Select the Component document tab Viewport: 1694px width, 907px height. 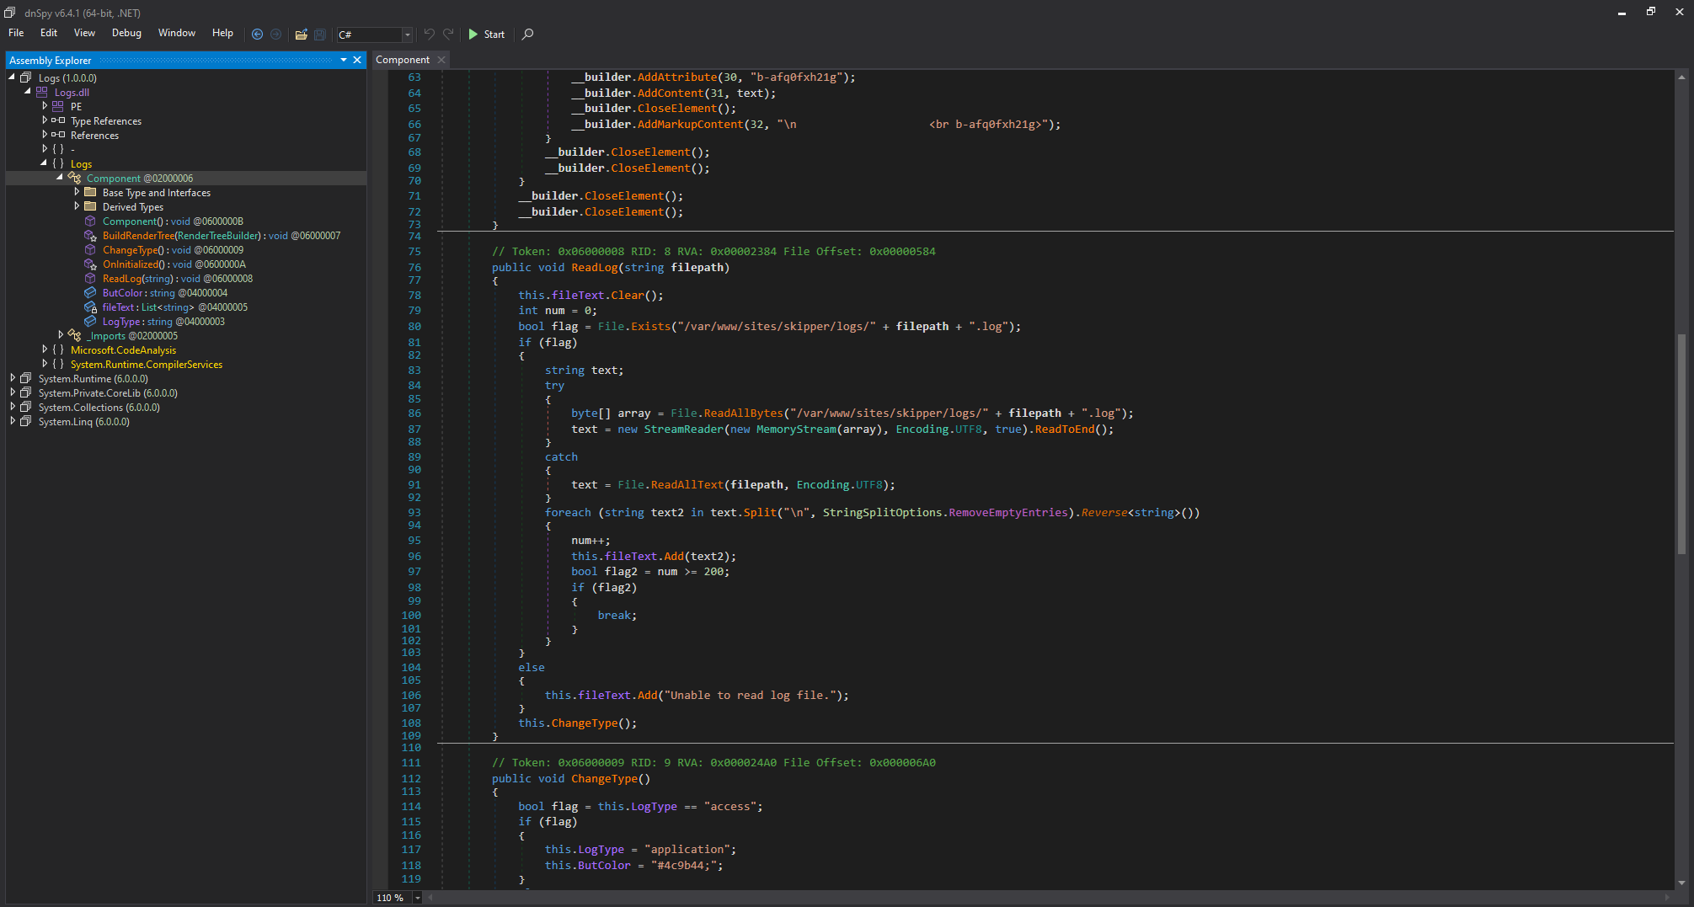(403, 60)
